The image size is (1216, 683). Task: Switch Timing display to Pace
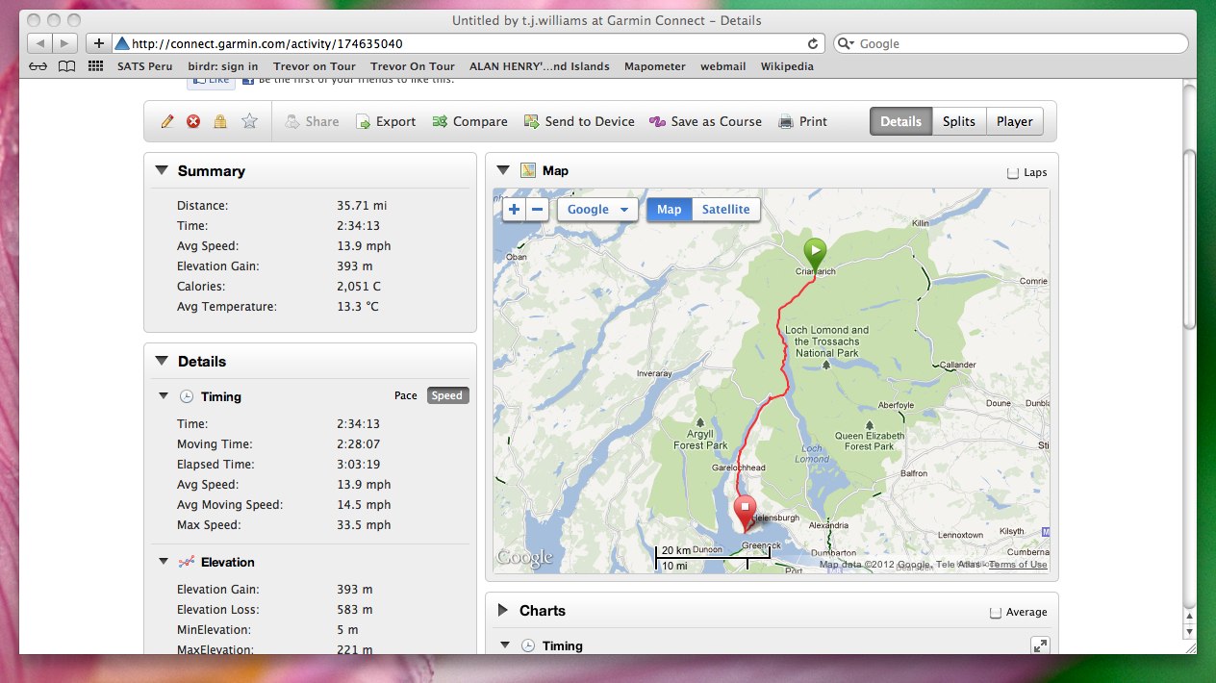tap(406, 395)
